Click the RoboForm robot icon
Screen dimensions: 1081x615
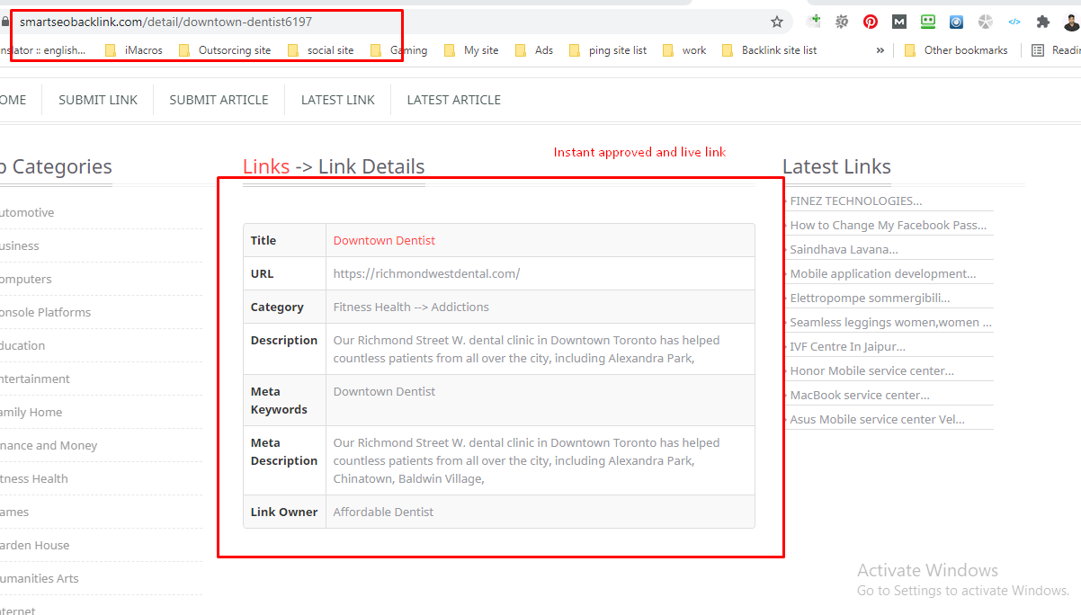pyautogui.click(x=927, y=21)
